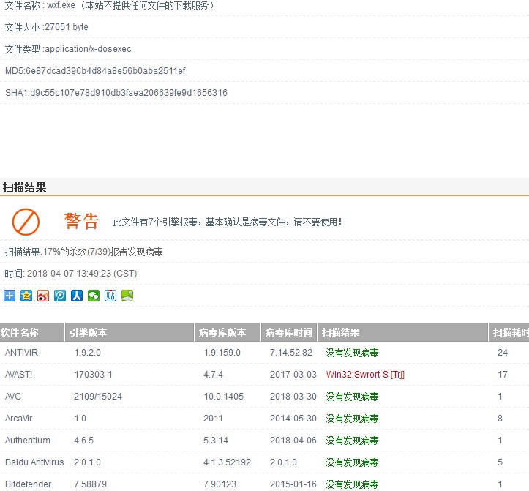Click Authentium's 没有发现病毒 result
Screen dimensions: 529x491
coord(352,441)
